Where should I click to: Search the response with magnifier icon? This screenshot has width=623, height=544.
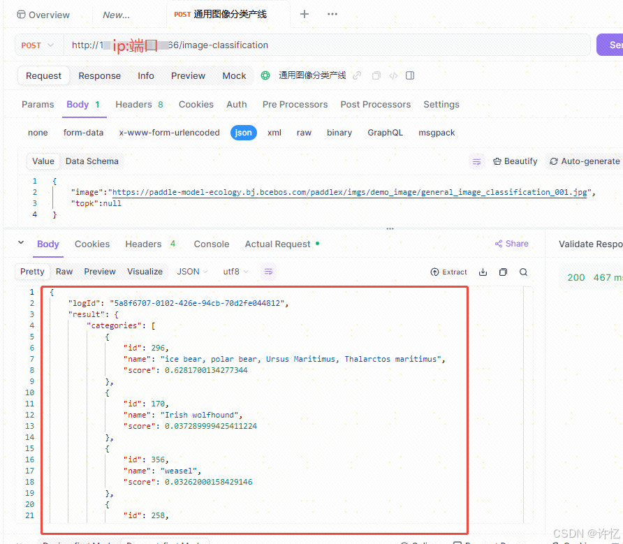pos(523,272)
